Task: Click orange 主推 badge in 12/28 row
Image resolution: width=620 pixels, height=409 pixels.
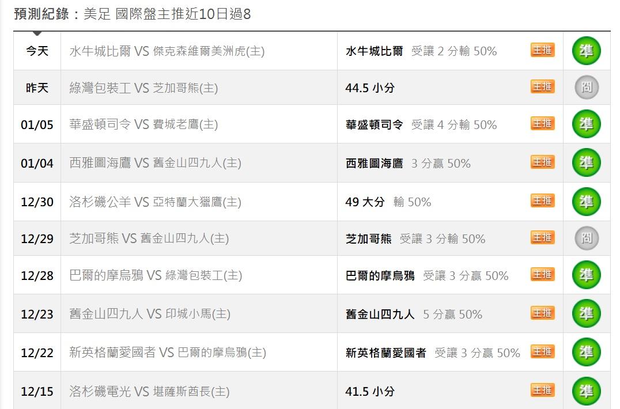Action: pos(542,275)
